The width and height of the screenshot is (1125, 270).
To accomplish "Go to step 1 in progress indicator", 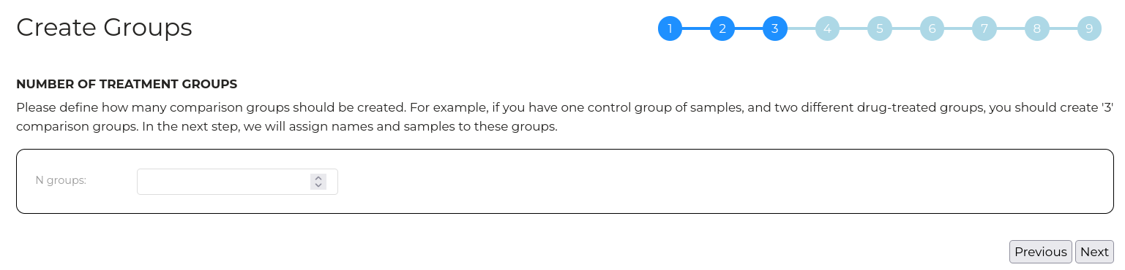I will [670, 28].
